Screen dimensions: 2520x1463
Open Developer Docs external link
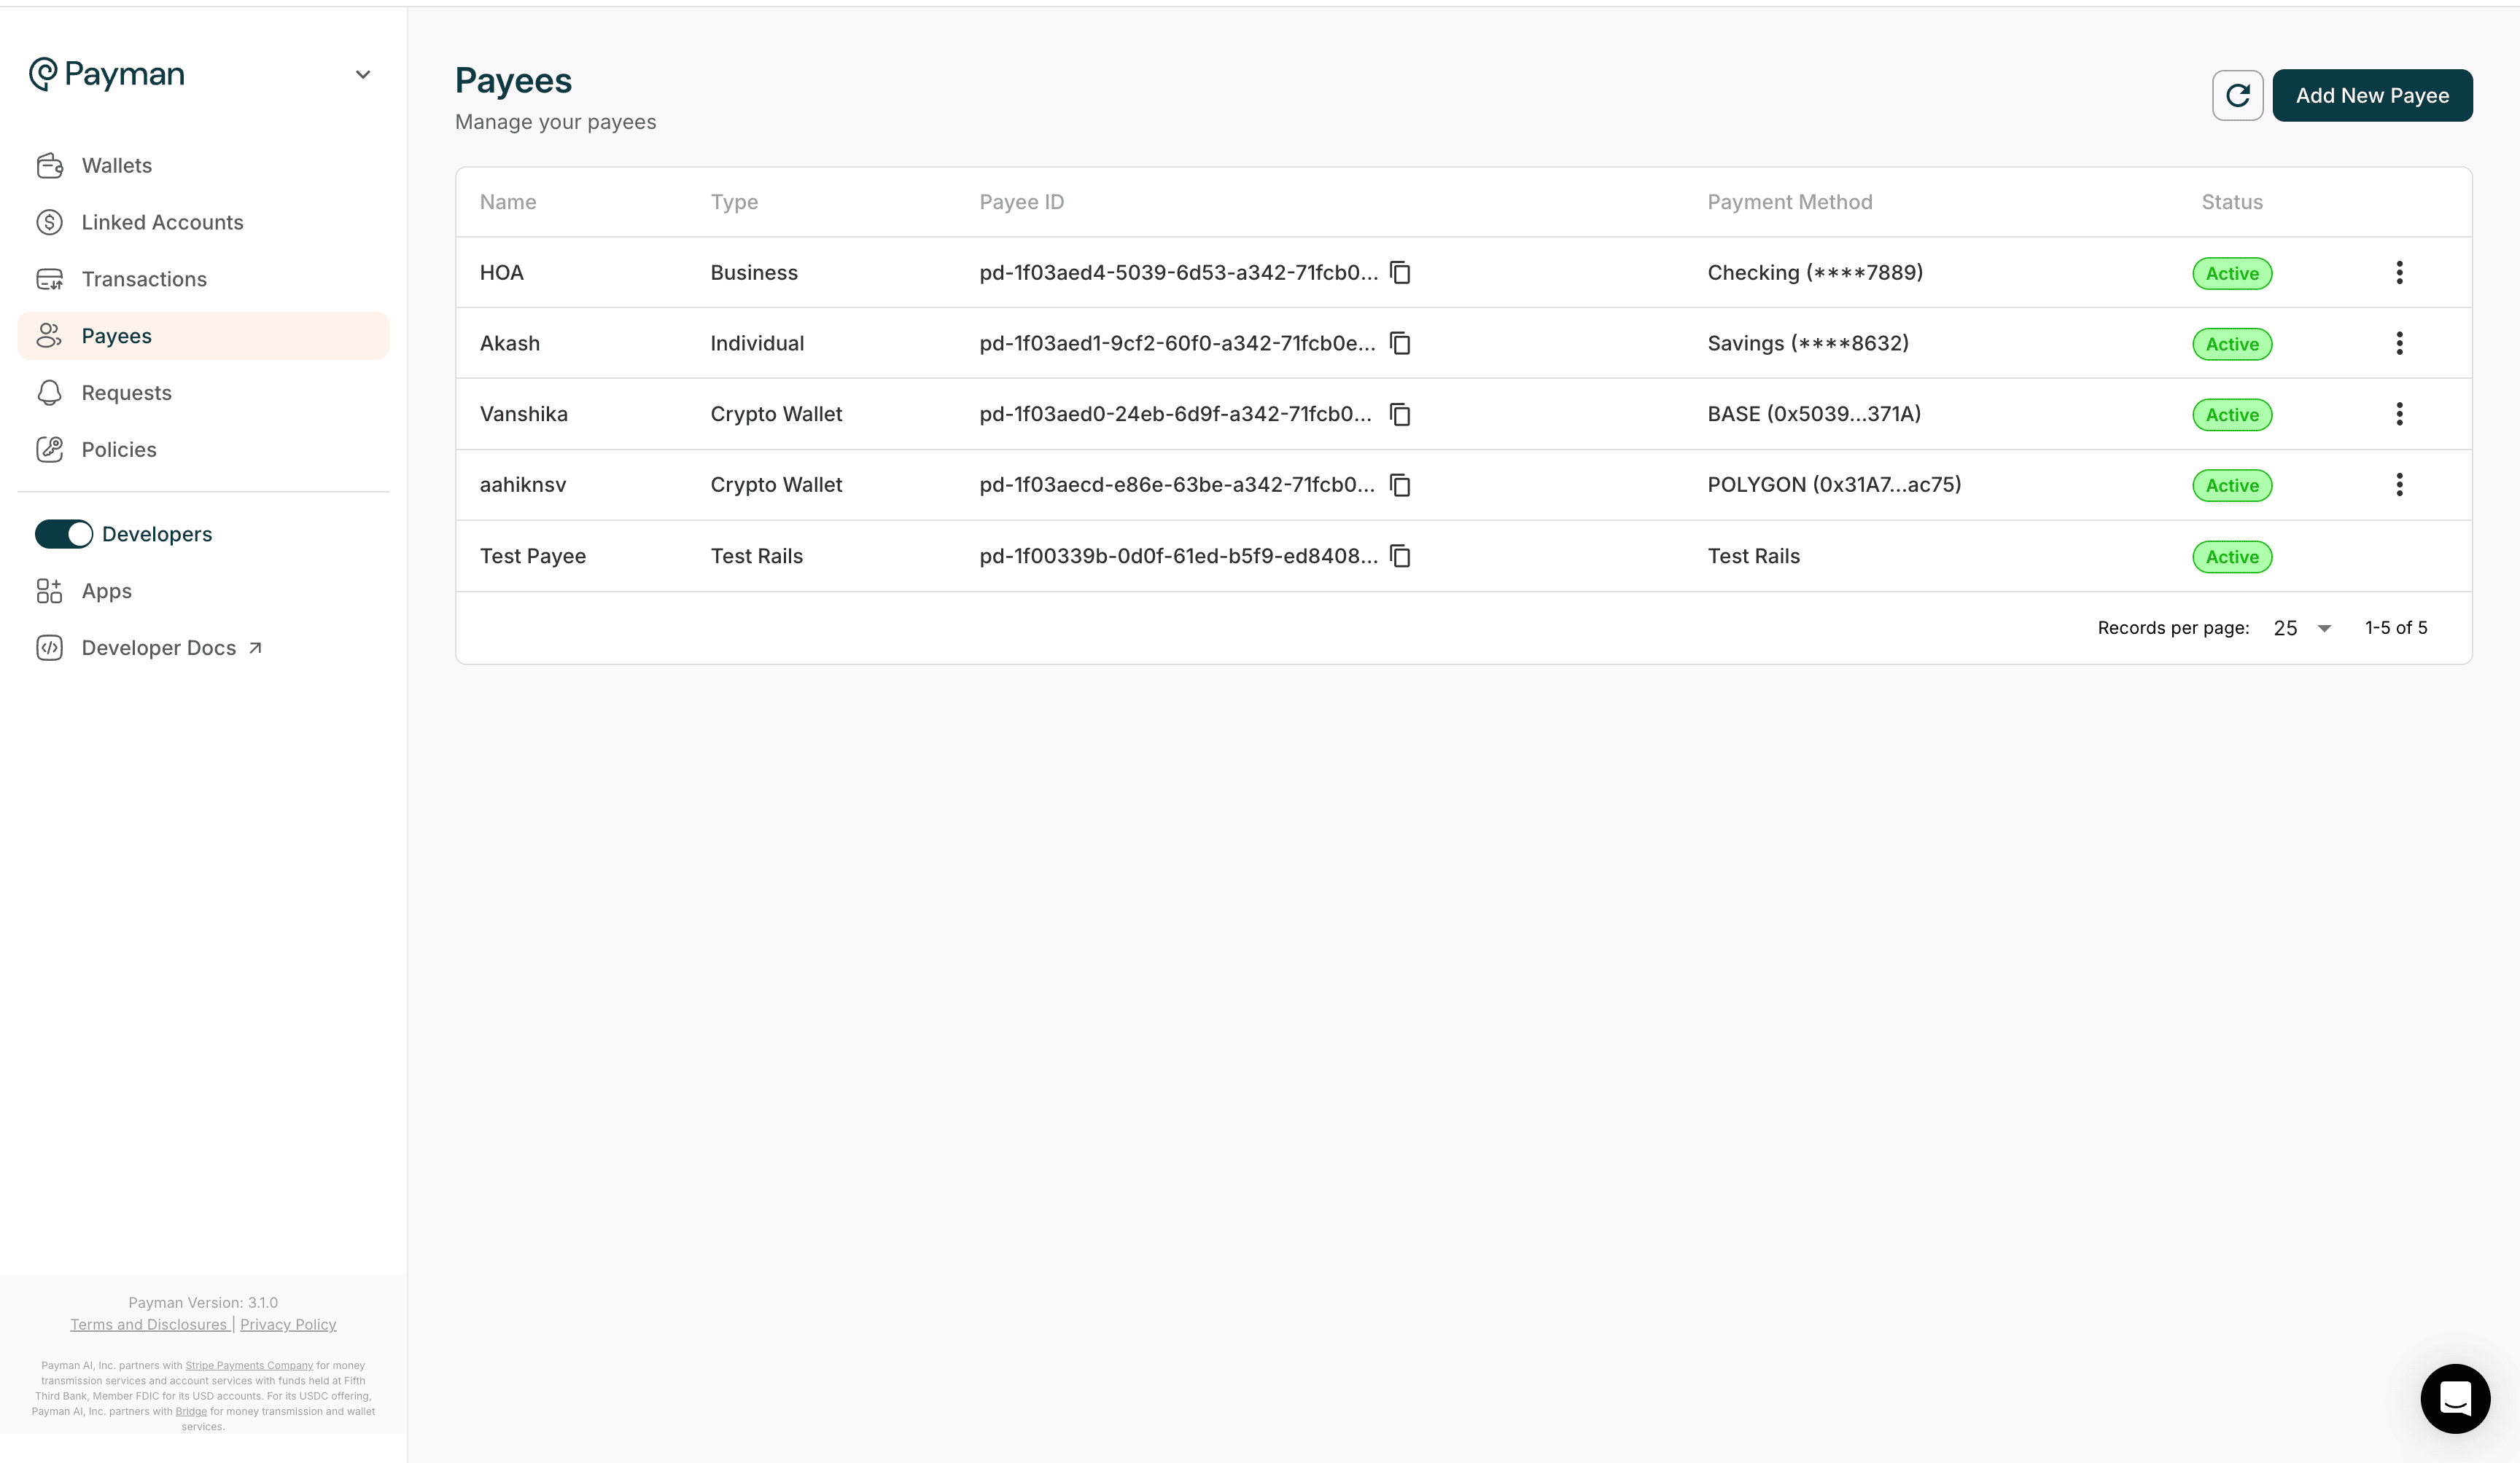coord(159,648)
